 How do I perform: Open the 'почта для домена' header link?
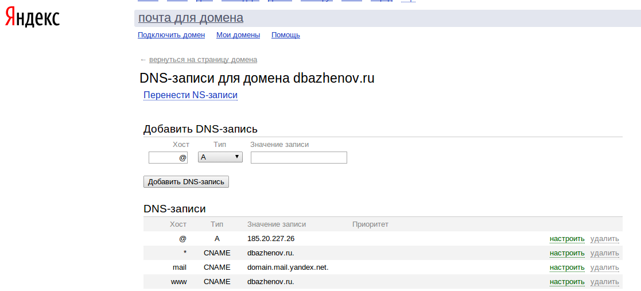pos(191,18)
